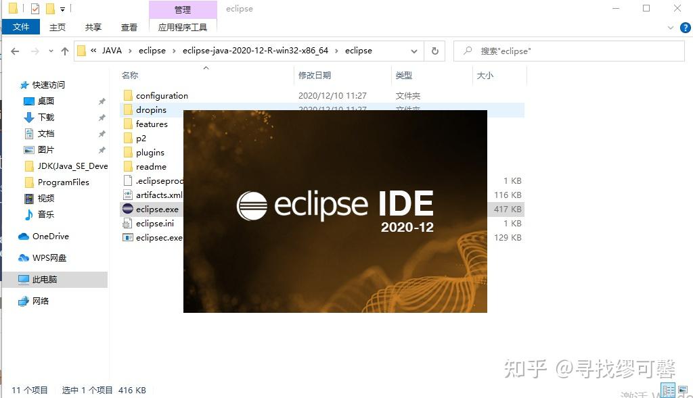
Task: Select 此电脑 in navigation pane
Action: click(54, 279)
